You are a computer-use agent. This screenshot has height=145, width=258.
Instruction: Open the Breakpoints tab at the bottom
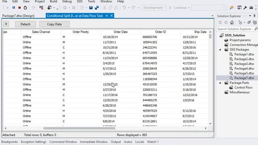[x=9, y=142]
